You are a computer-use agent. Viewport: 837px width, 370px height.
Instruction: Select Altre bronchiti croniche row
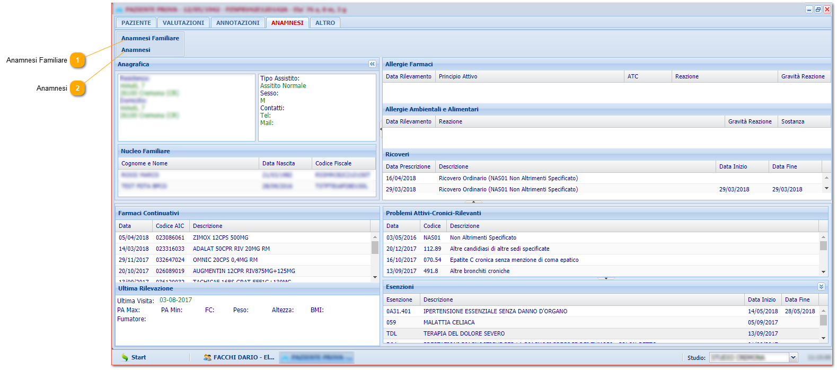tap(601, 271)
